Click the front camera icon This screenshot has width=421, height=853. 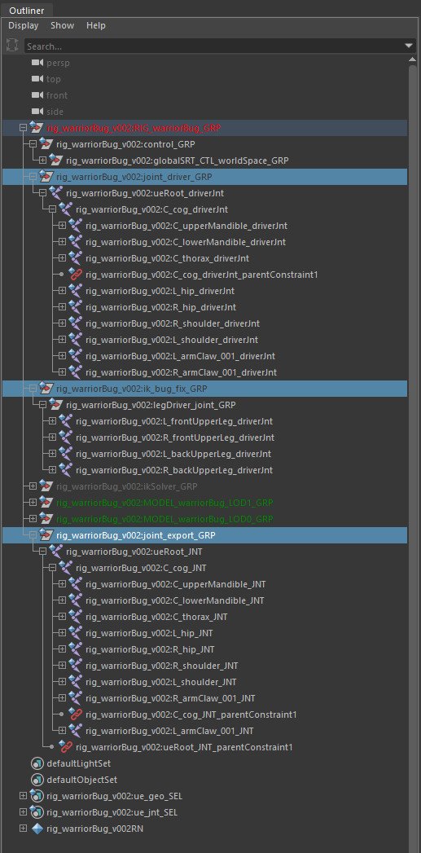37,95
